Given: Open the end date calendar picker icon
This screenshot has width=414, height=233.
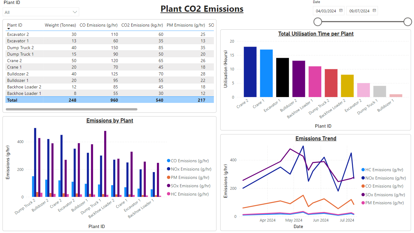Looking at the screenshot, I should (374, 11).
